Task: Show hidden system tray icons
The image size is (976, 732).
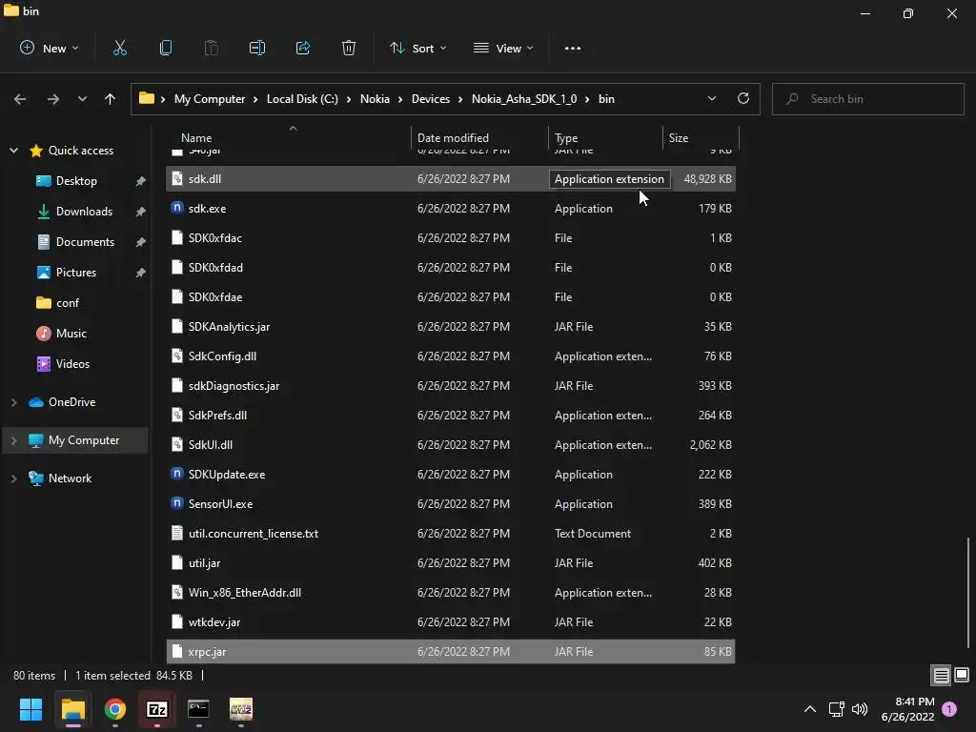Action: click(x=810, y=709)
